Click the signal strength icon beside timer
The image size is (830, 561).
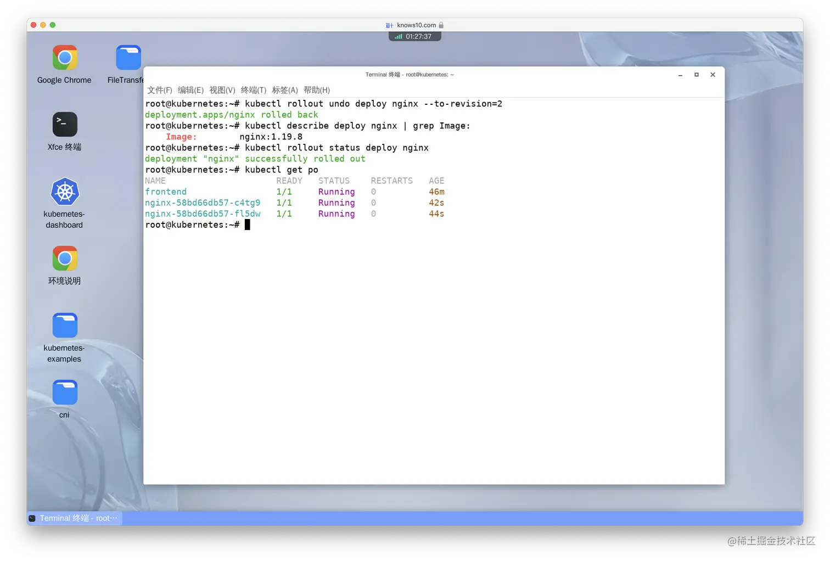(399, 37)
